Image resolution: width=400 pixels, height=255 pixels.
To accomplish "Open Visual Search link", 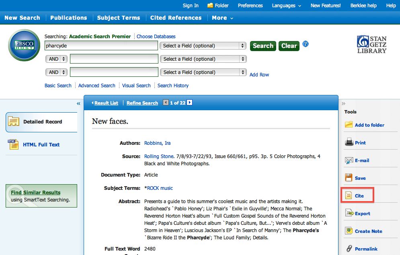I will (136, 86).
